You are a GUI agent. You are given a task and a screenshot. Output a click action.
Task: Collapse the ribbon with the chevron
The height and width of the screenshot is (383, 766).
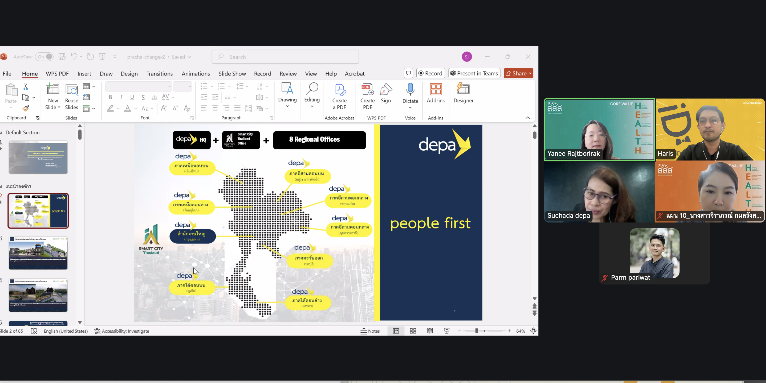pos(528,118)
